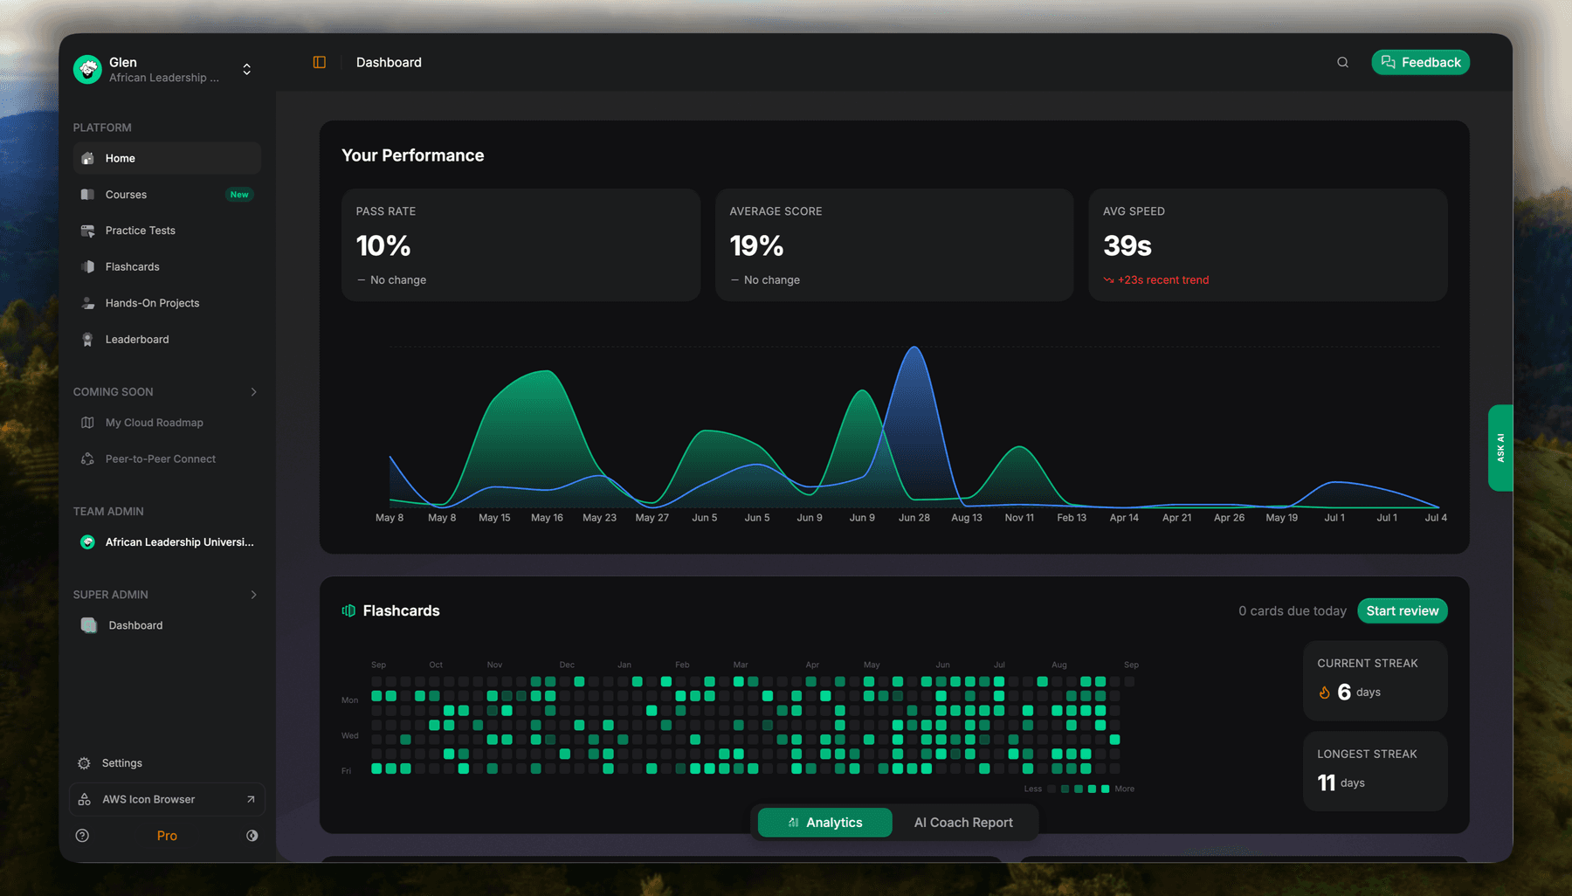Open the account switcher chevrons
The width and height of the screenshot is (1572, 896).
click(x=247, y=69)
